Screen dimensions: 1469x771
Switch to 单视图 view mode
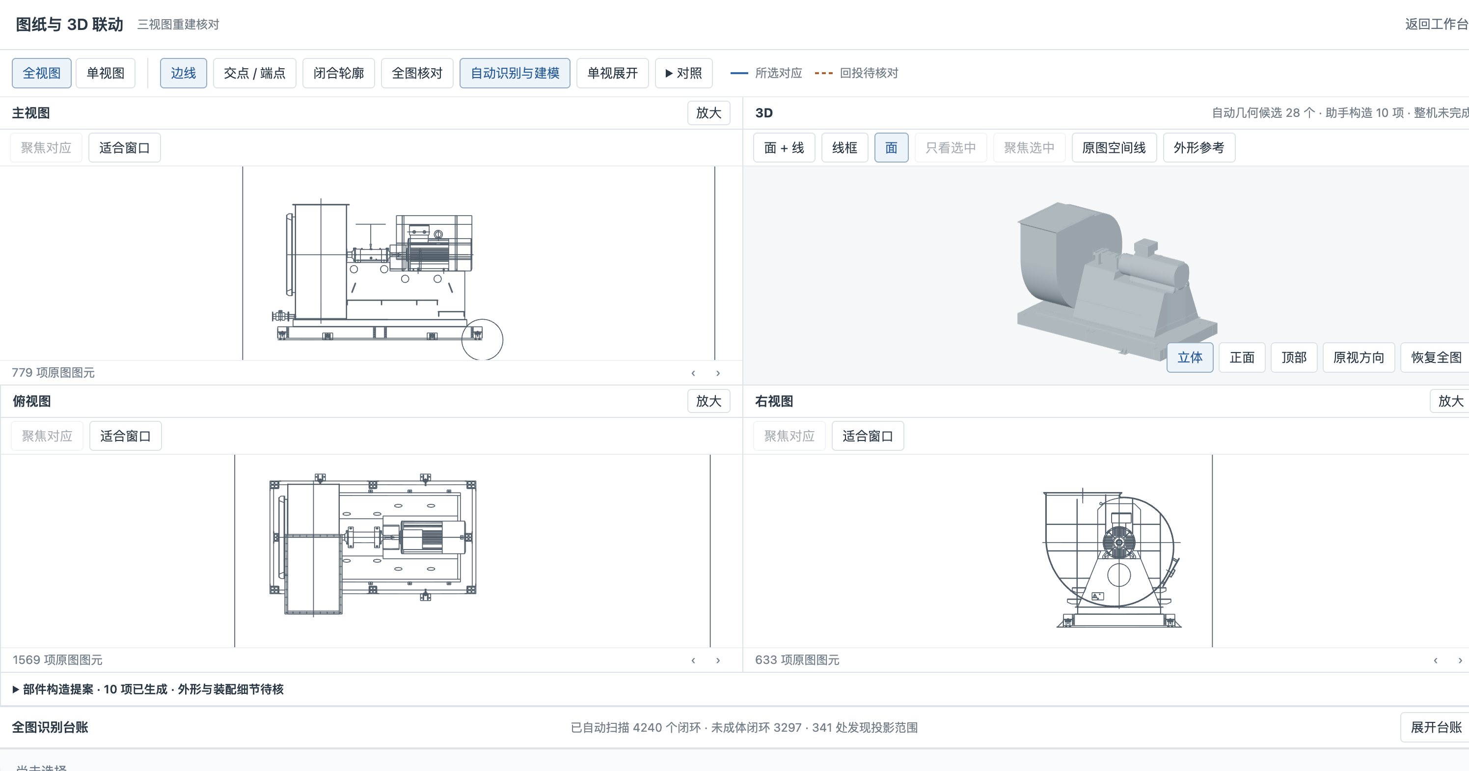pyautogui.click(x=106, y=73)
